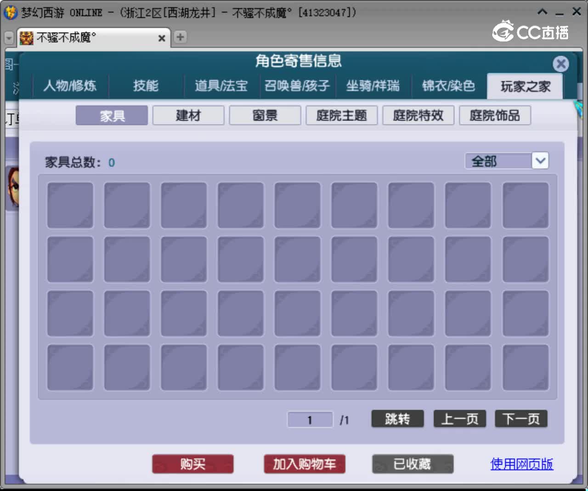Click the 已收藏 favorite button
The image size is (588, 491).
413,464
